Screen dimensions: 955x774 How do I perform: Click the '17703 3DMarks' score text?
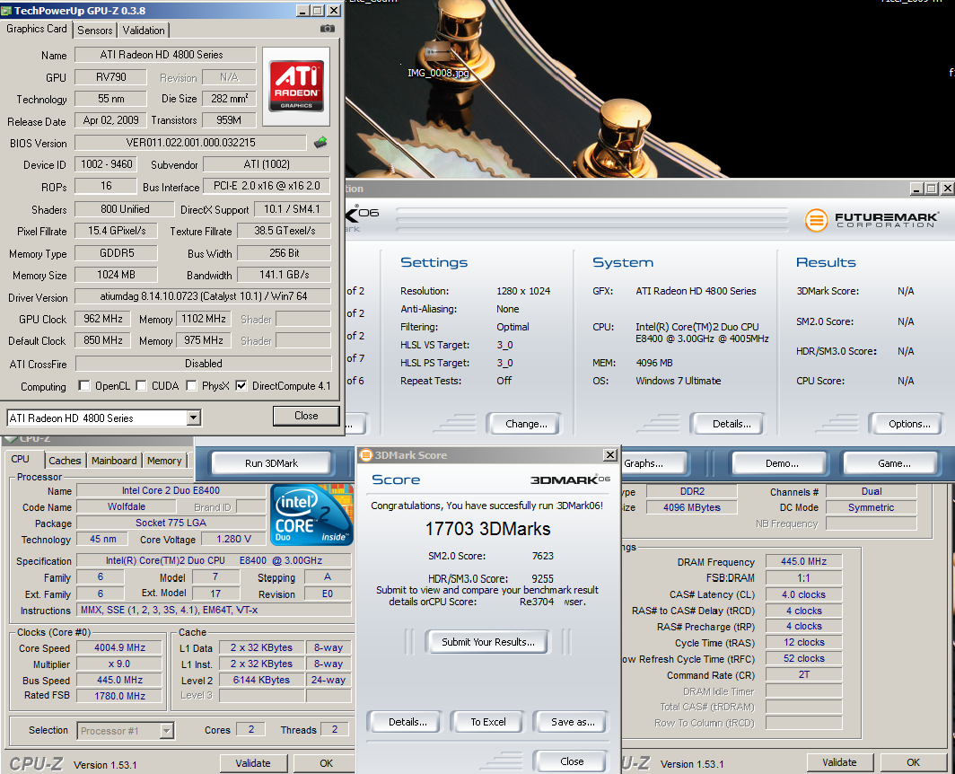(x=488, y=529)
